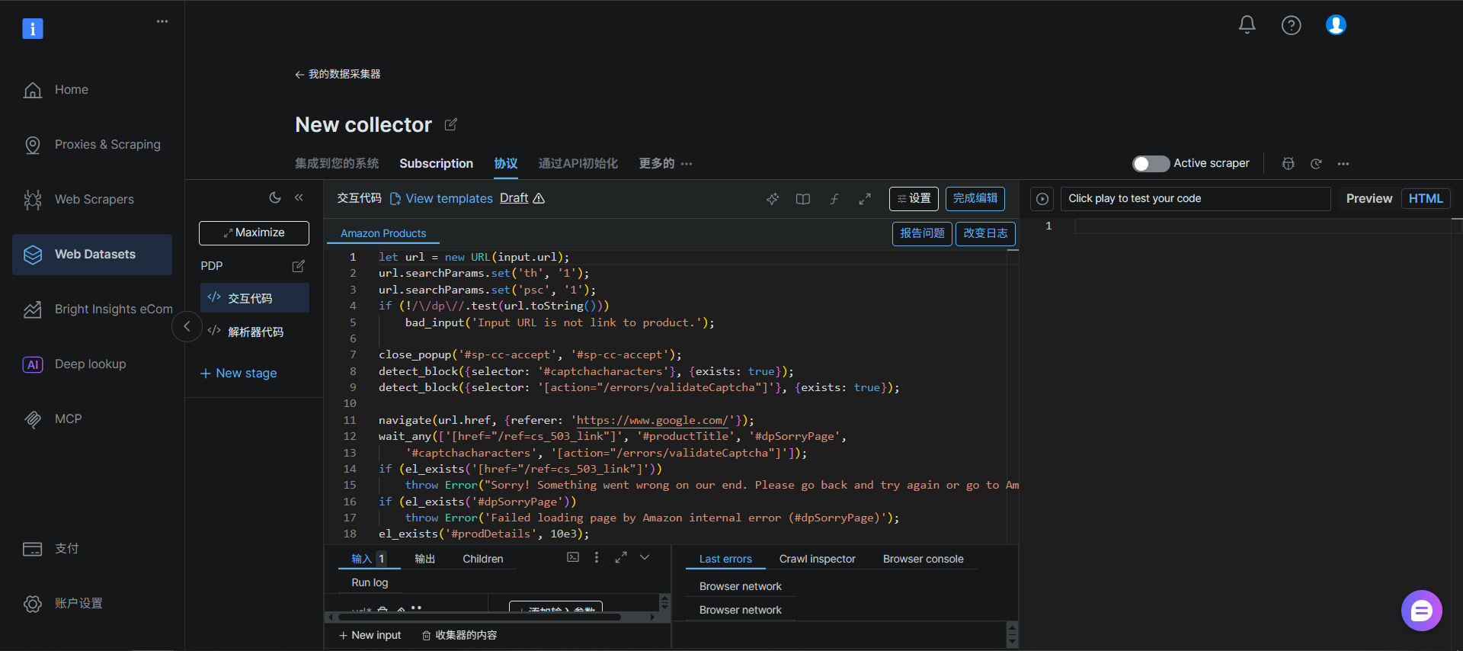Viewport: 1463px width, 651px height.
Task: Toggle the Active scraper switch
Action: pos(1150,164)
